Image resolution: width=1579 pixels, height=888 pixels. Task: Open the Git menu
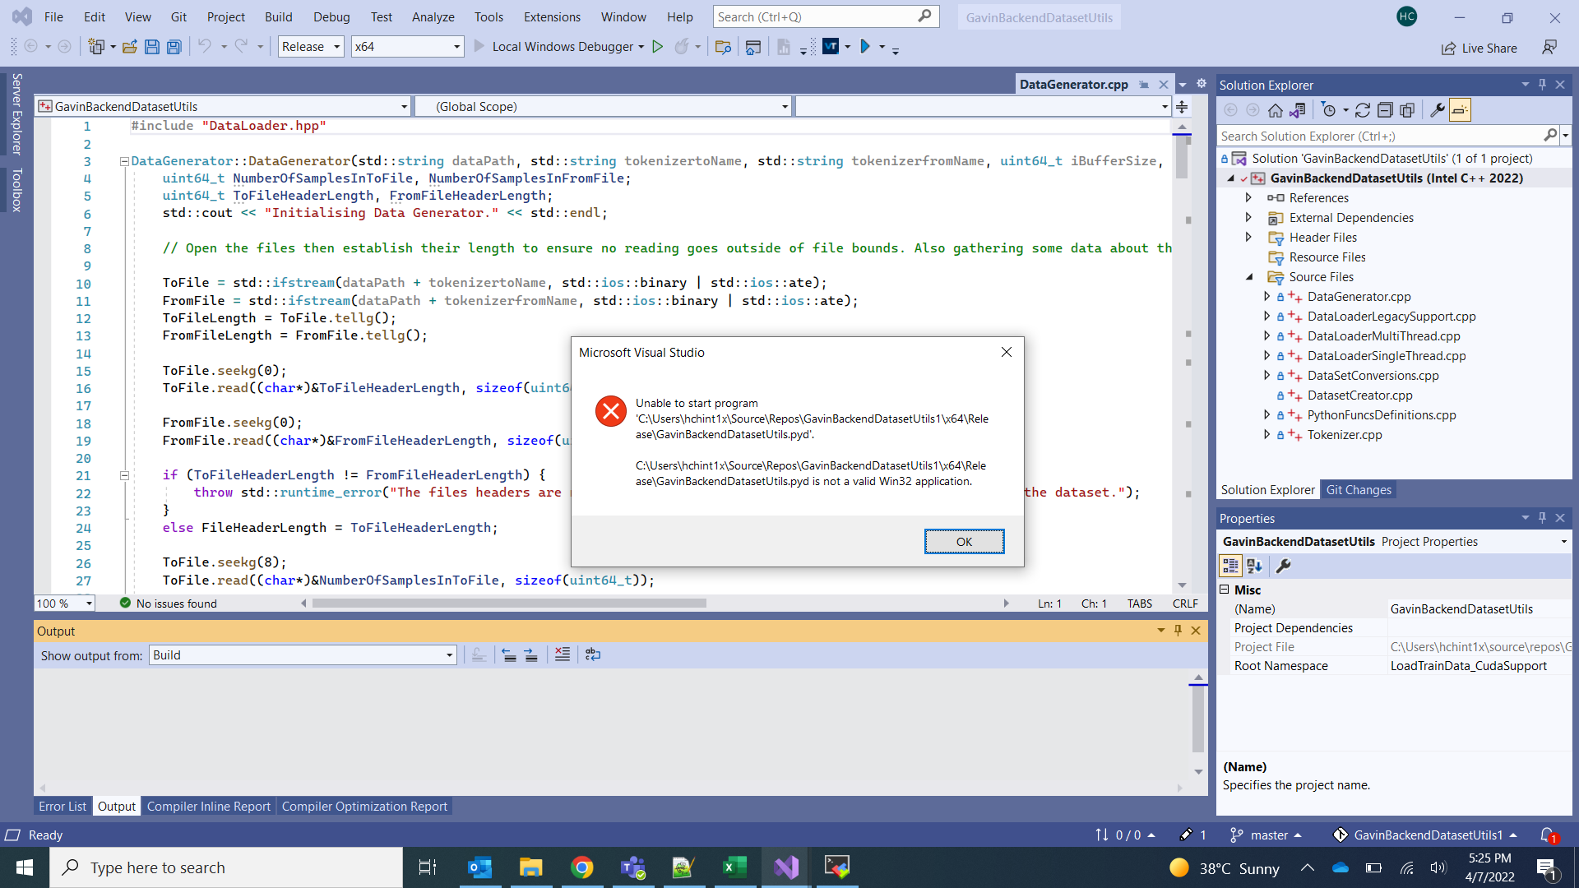pos(178,16)
